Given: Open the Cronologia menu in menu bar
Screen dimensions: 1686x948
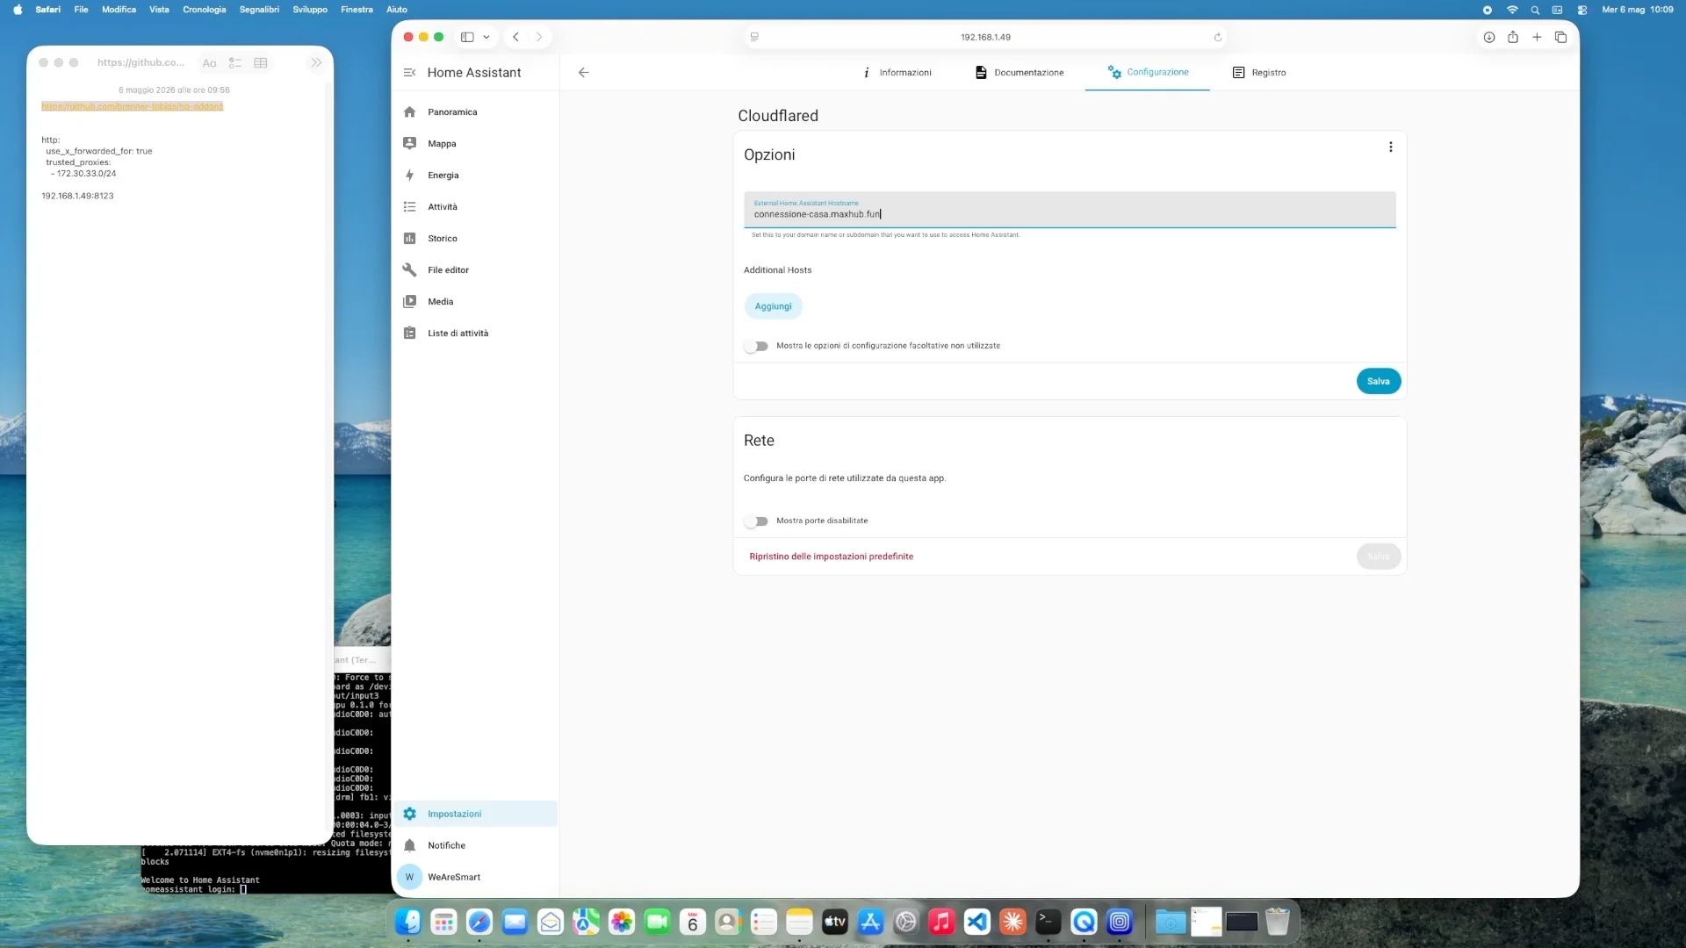Looking at the screenshot, I should (204, 10).
